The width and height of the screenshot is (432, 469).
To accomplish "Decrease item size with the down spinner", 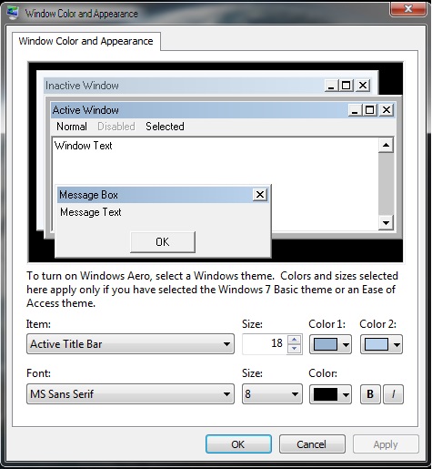I will (x=294, y=349).
